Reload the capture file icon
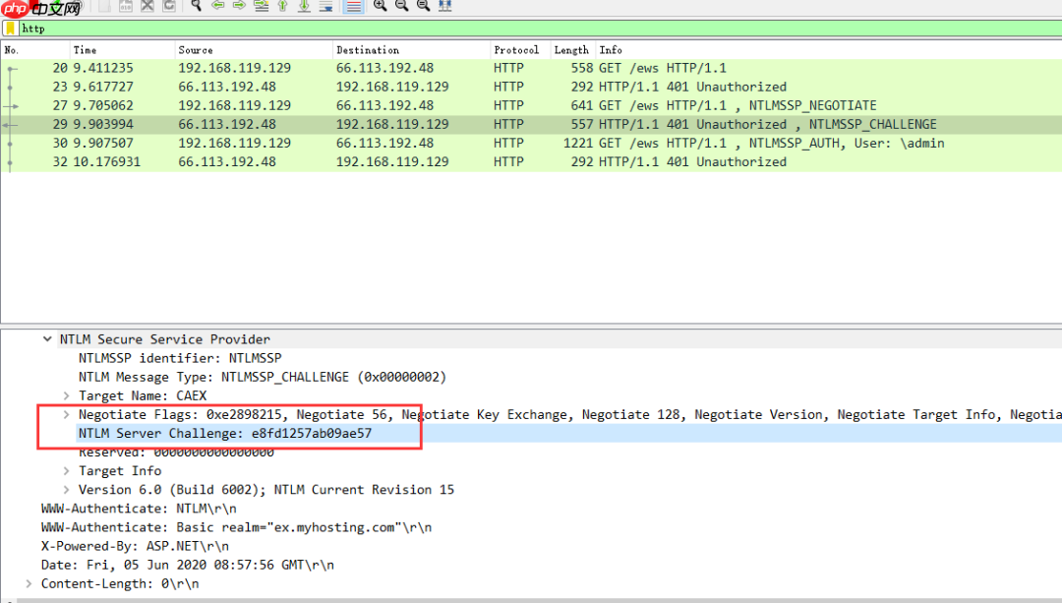The width and height of the screenshot is (1062, 603). click(169, 6)
